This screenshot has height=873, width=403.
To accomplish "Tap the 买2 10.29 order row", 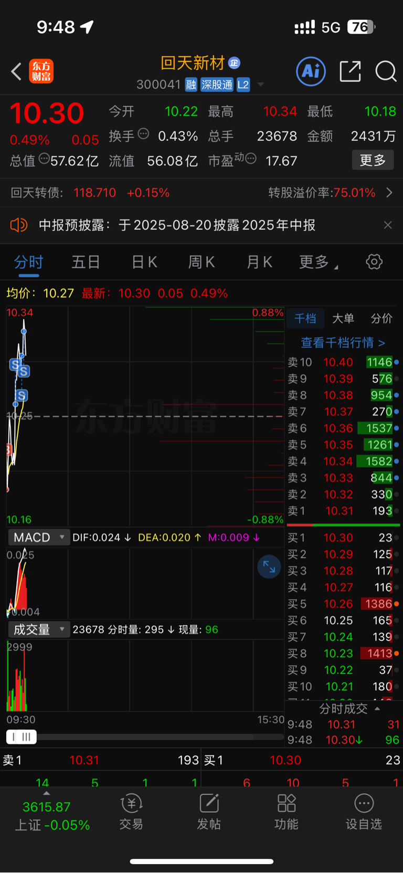I will (x=343, y=554).
